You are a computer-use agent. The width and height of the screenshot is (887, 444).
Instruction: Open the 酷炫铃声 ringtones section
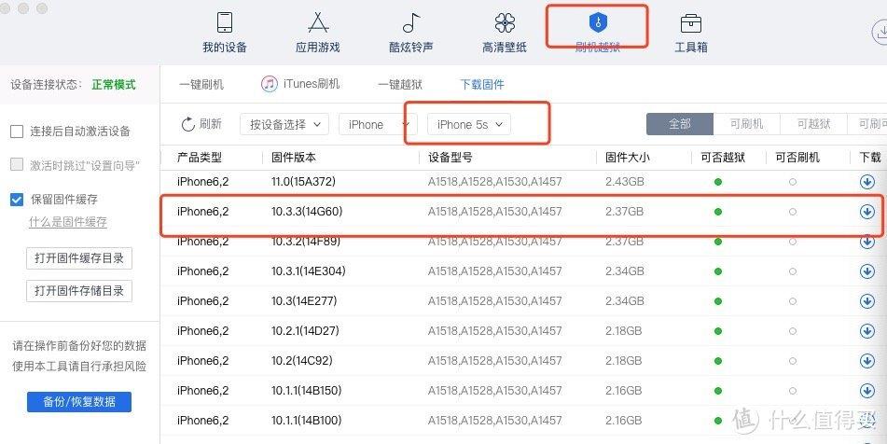[411, 33]
